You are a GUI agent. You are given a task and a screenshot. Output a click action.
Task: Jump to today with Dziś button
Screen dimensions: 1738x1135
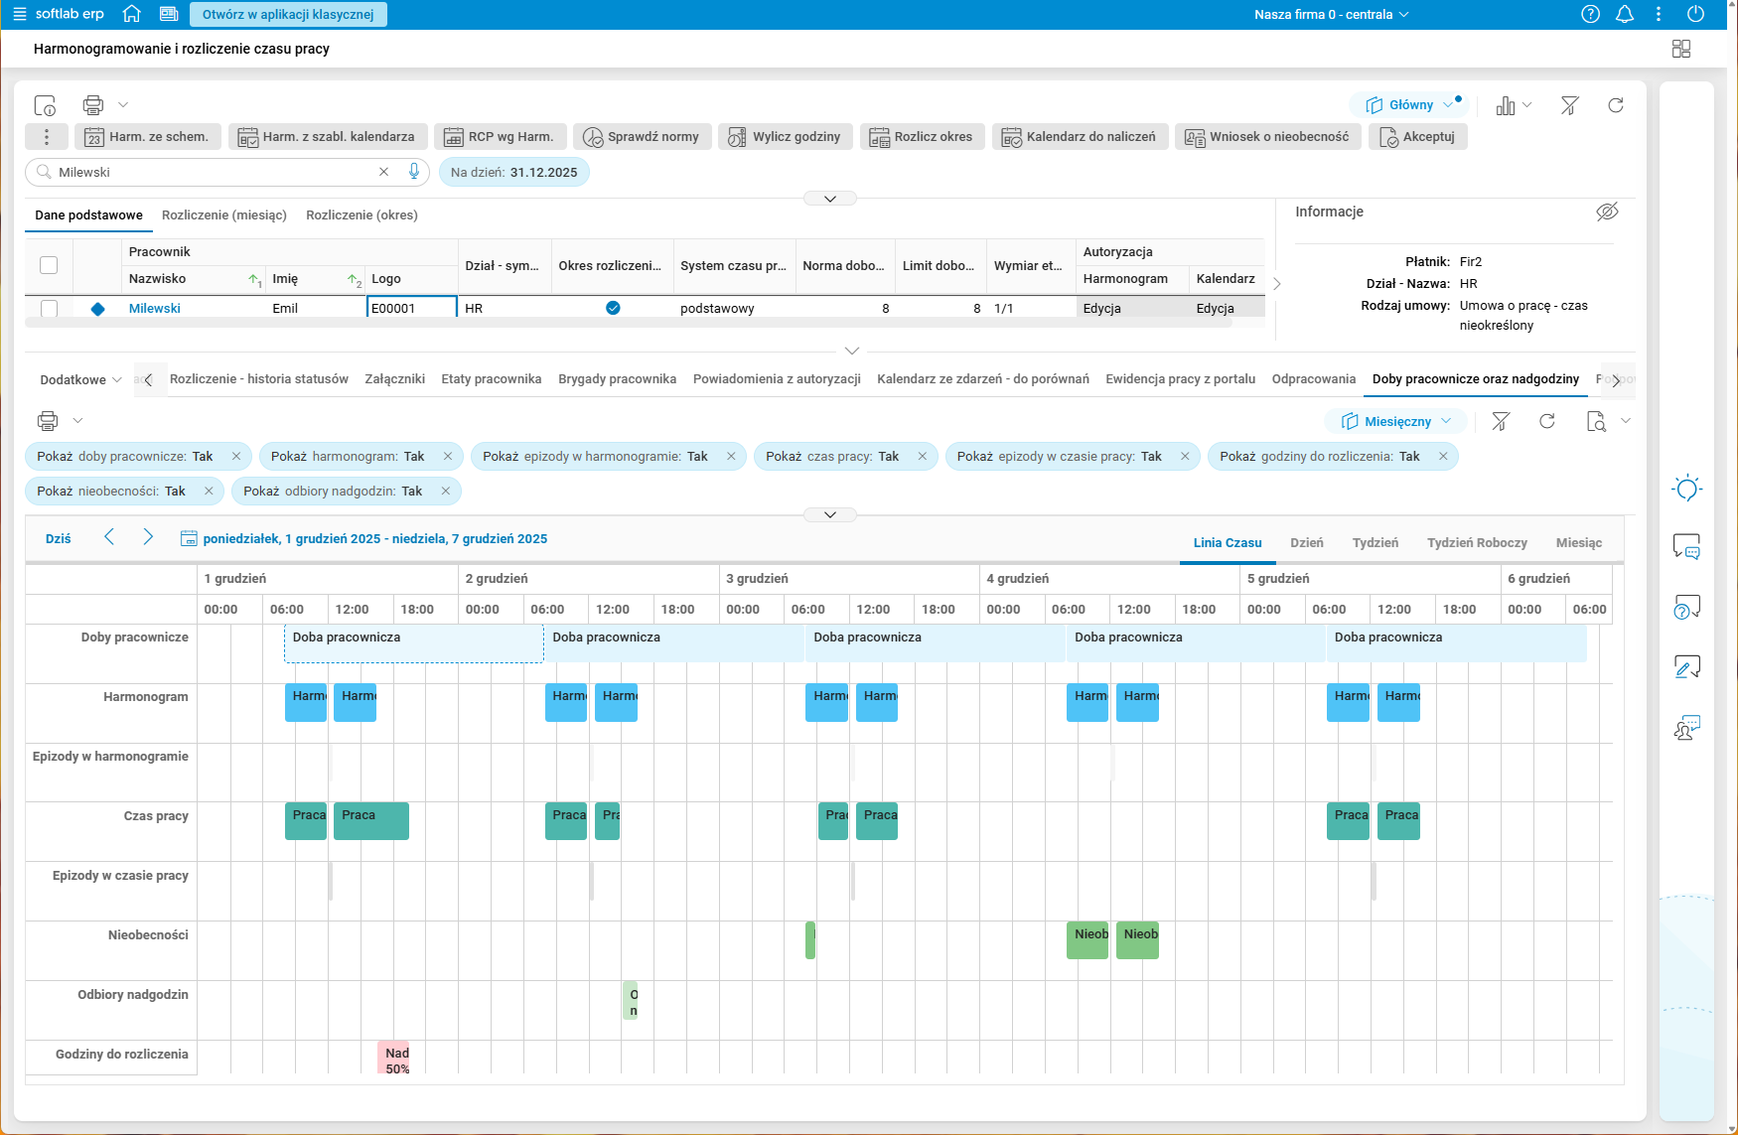(x=59, y=539)
